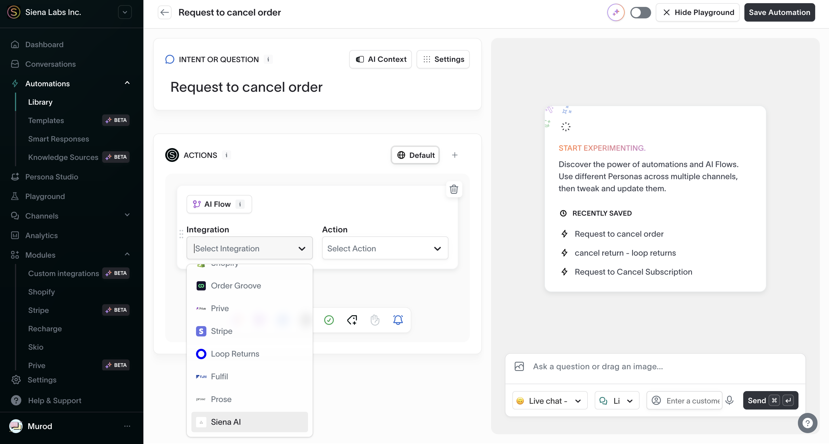Open Persona Studio
Viewport: 829px width, 444px height.
coord(52,177)
